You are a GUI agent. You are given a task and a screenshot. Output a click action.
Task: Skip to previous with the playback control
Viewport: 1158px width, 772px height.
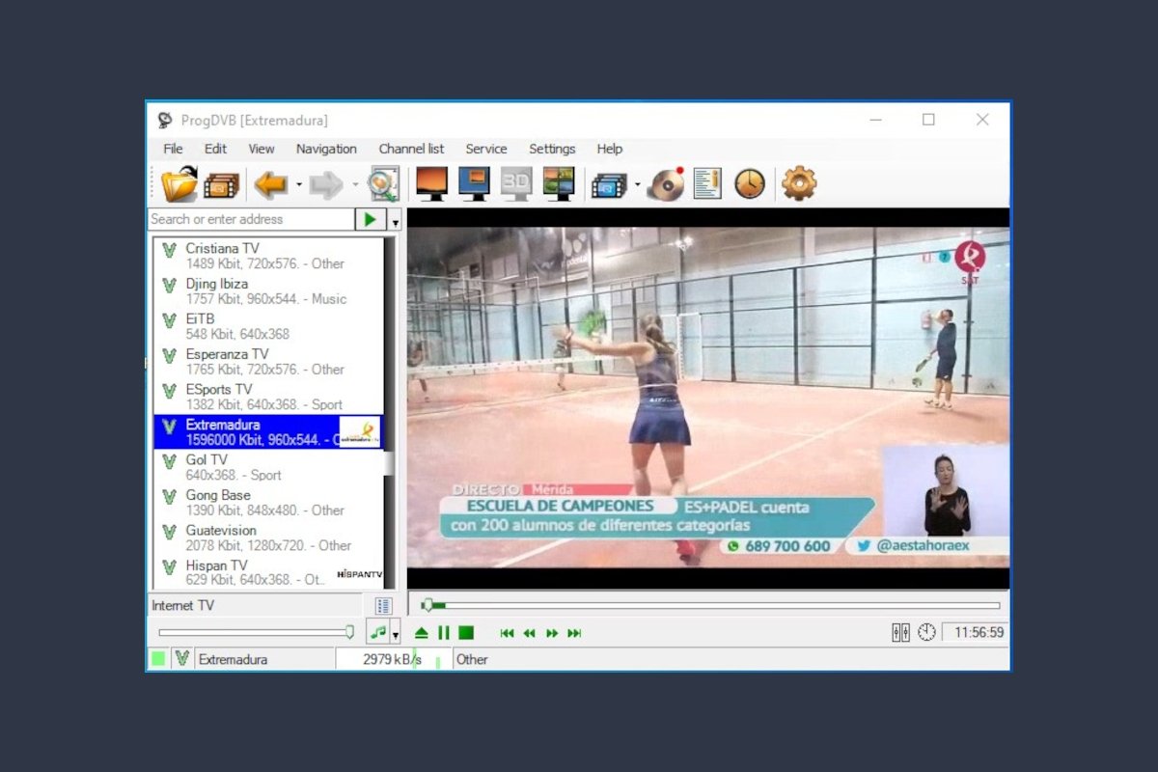click(507, 633)
